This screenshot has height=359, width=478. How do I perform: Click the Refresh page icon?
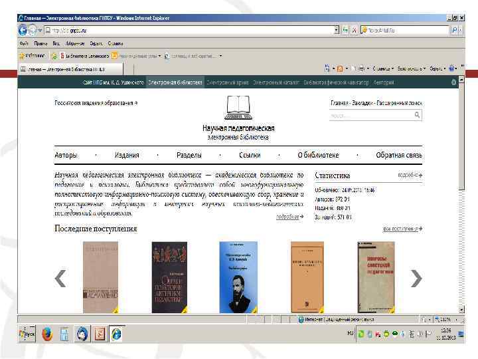click(345, 30)
